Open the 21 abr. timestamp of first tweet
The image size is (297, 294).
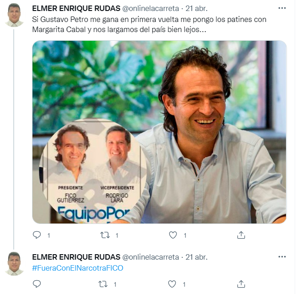point(196,8)
